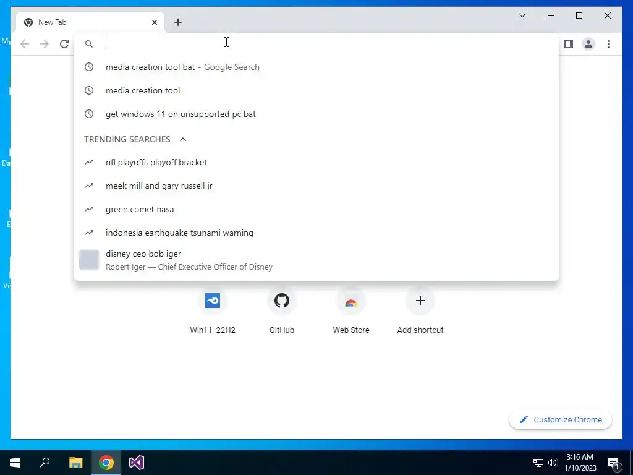Pick indonesia earthquake tsunami warning suggestion
Screen dimensions: 633x475
tap(316, 233)
